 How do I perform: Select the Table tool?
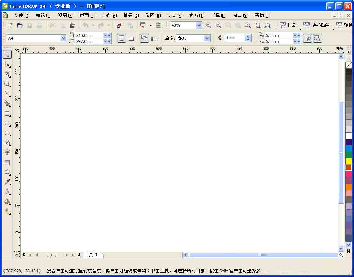point(7,162)
